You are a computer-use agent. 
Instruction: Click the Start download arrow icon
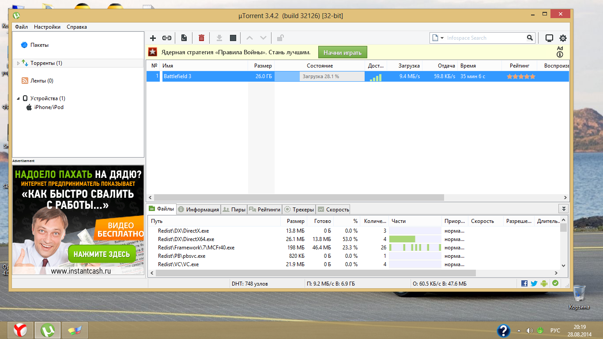coord(219,38)
